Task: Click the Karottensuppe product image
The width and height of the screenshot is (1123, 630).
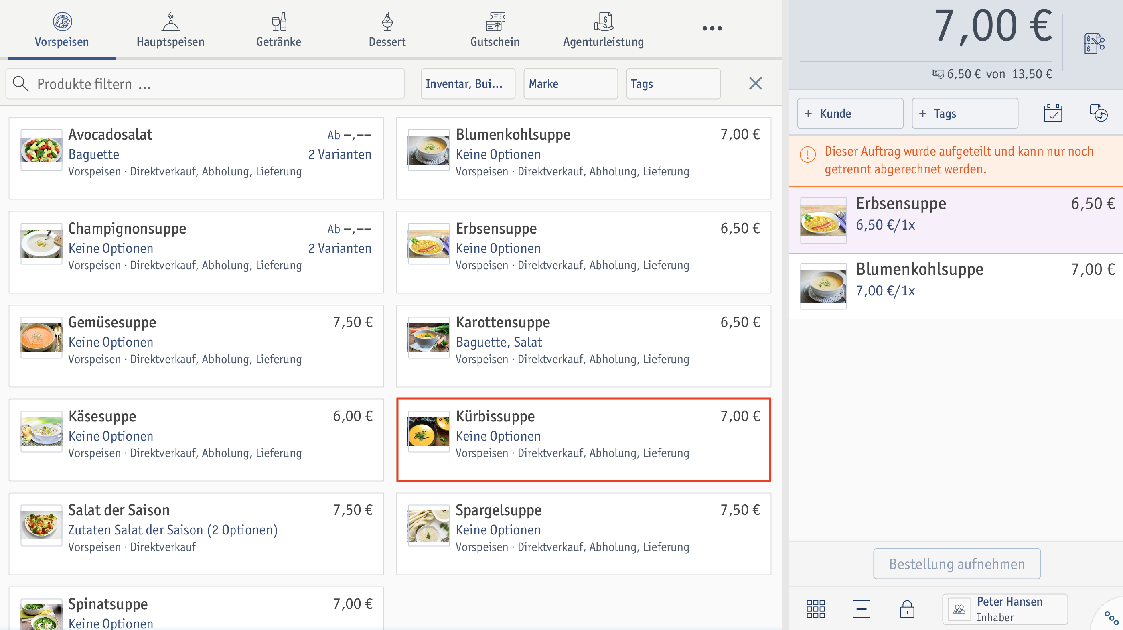Action: click(x=428, y=338)
